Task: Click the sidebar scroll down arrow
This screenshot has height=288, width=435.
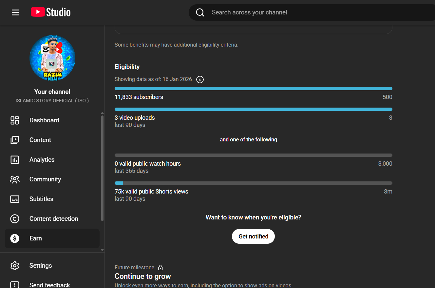Action: [x=102, y=250]
